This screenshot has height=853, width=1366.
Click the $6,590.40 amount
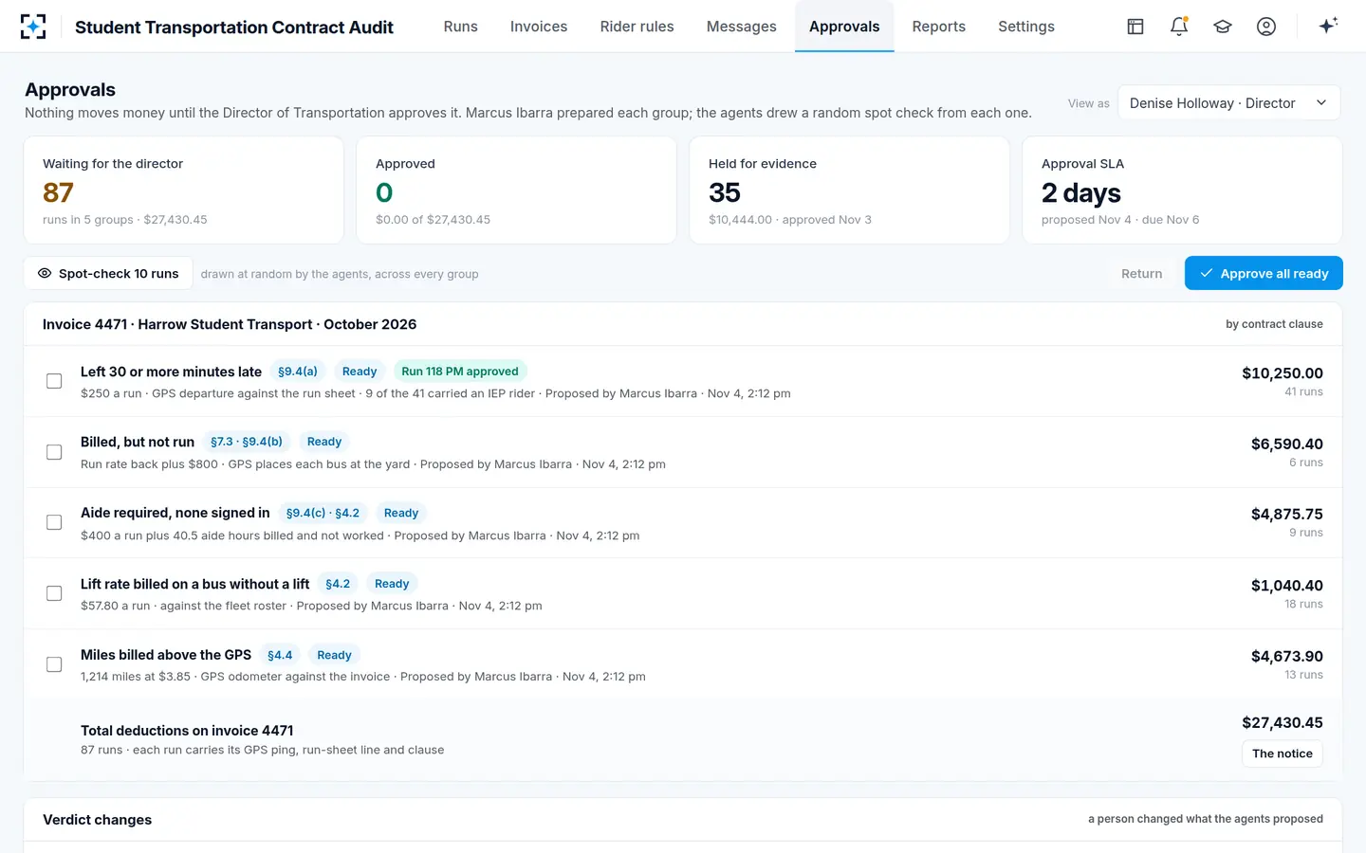coord(1287,444)
